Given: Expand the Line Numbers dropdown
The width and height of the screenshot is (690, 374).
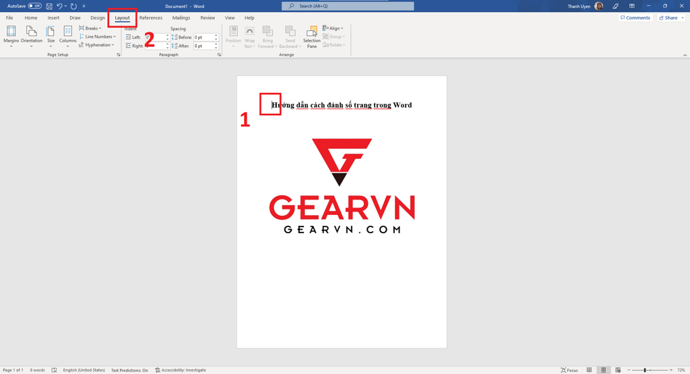Looking at the screenshot, I should (97, 36).
